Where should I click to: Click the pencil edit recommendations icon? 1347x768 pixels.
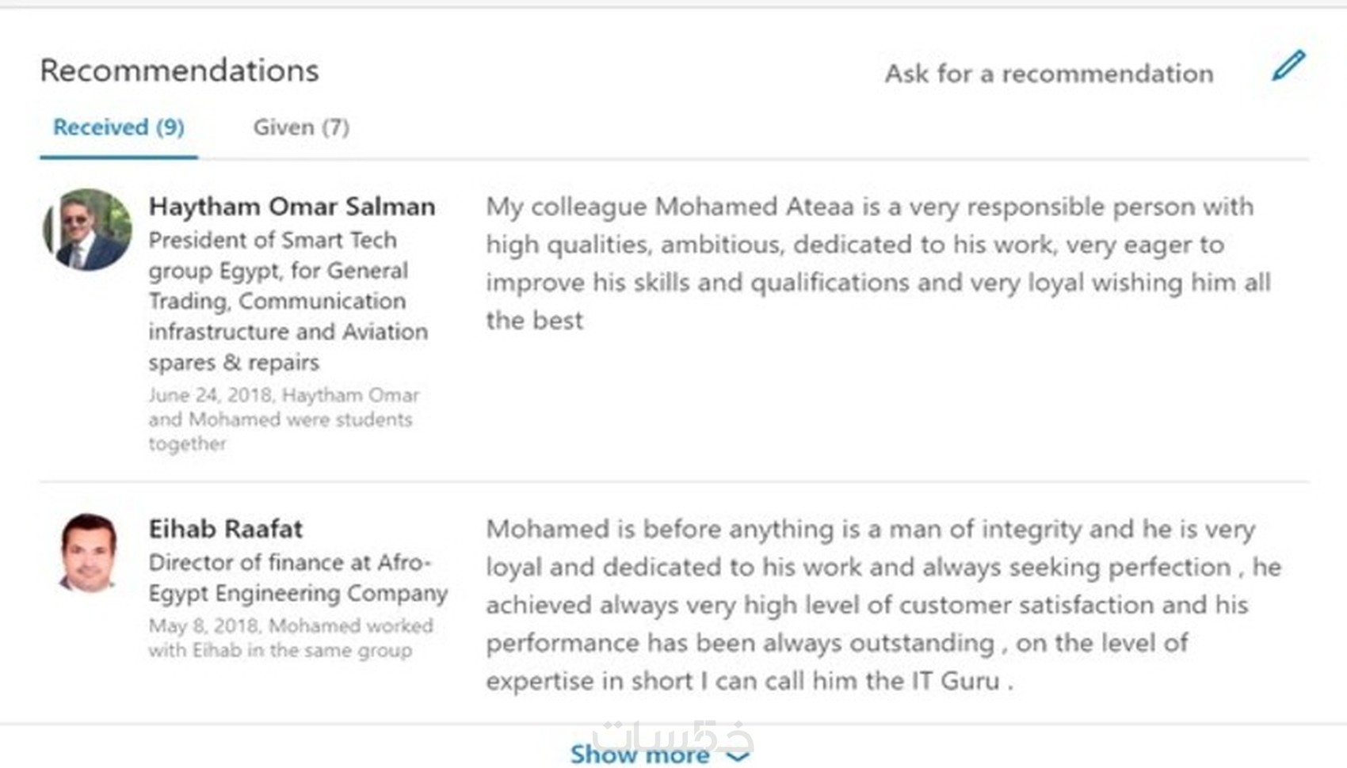[x=1288, y=66]
